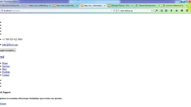Image resolution: width=191 pixels, height=107 pixels.
Task: Open Blog menu link
Action: (4, 69)
